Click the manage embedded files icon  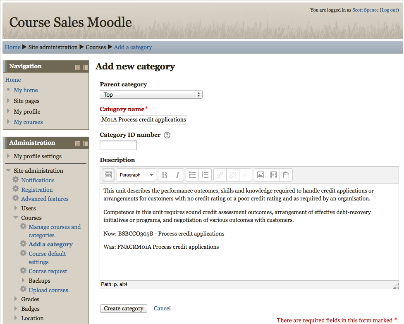(x=286, y=175)
